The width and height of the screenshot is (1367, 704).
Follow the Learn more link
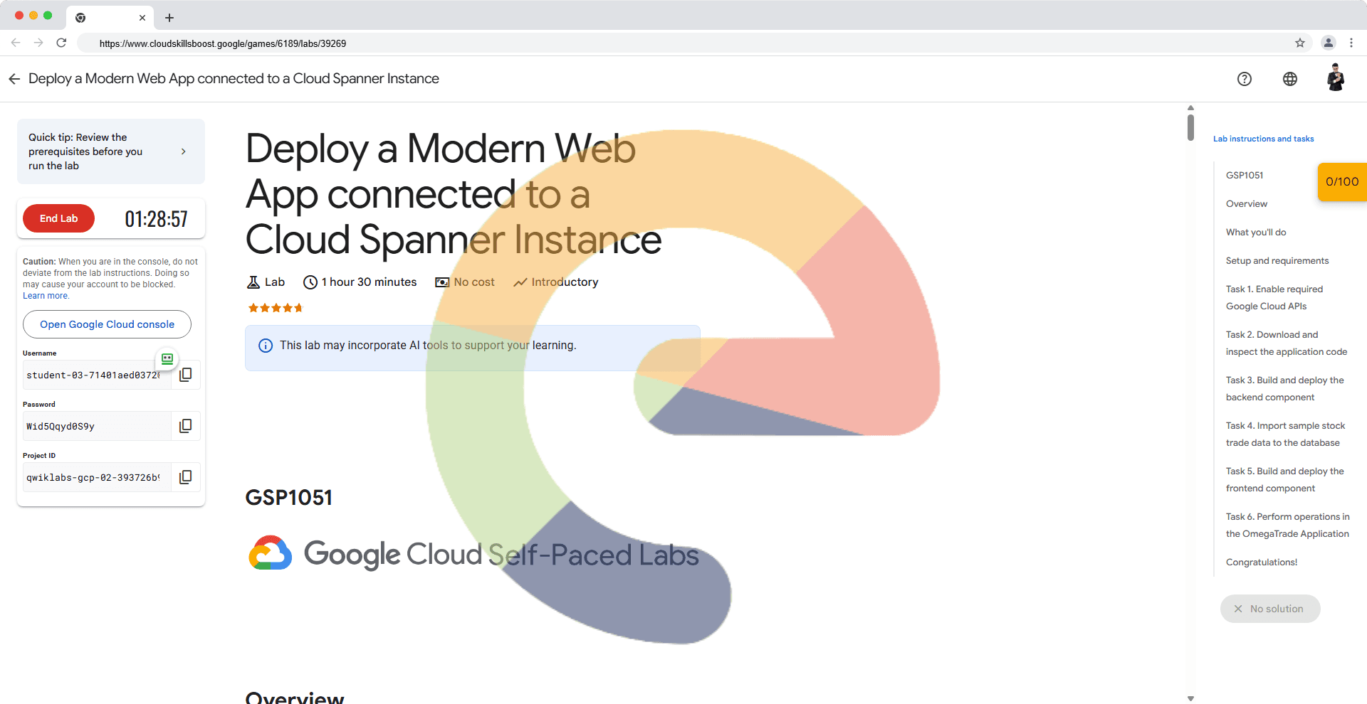point(46,296)
